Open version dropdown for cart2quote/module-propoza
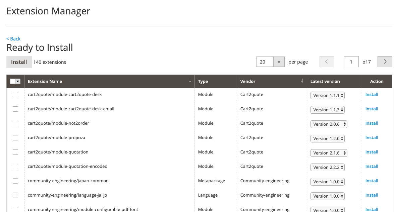This screenshot has height=212, width=398. click(327, 138)
